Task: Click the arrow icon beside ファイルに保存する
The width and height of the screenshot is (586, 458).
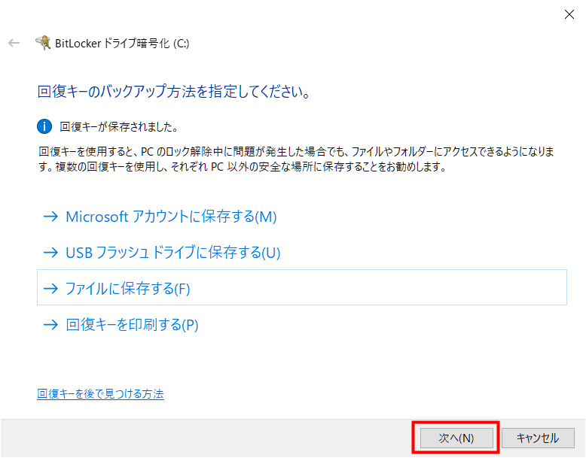Action: (x=50, y=288)
